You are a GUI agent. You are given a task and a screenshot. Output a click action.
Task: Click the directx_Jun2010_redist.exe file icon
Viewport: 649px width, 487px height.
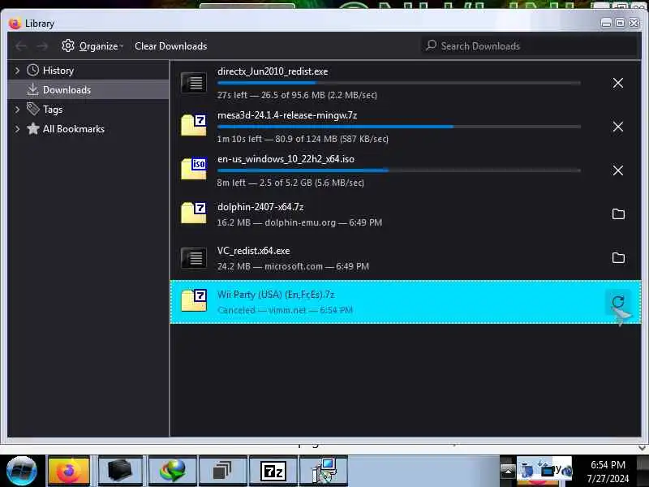pyautogui.click(x=194, y=83)
